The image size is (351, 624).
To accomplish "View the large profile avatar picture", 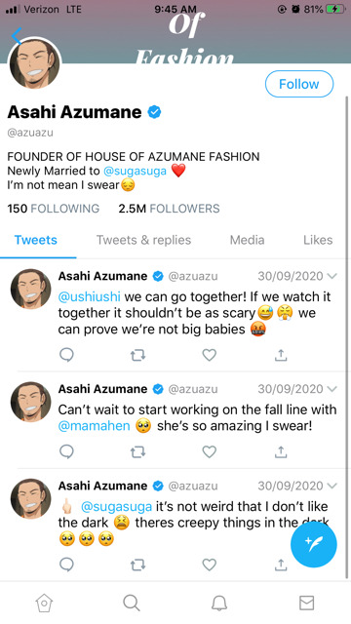I will point(35,63).
